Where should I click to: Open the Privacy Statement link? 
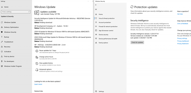click(183, 44)
